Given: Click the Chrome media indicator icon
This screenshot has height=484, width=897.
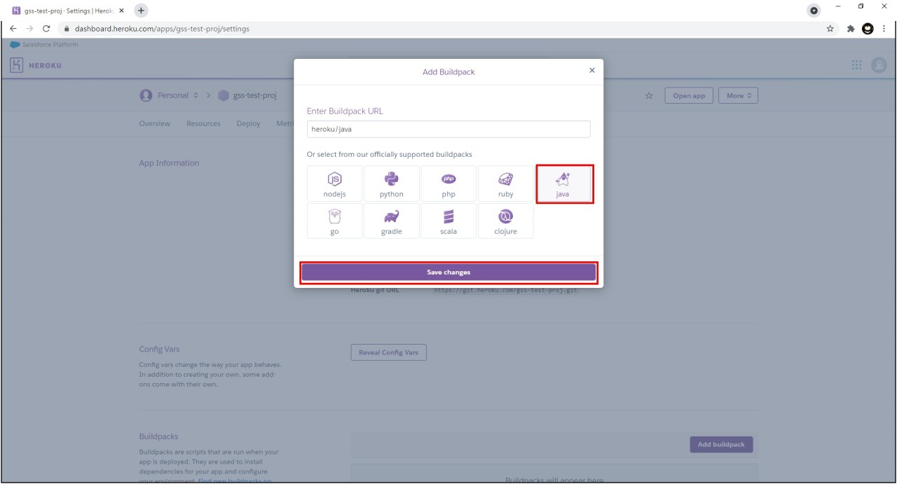Looking at the screenshot, I should click(x=813, y=11).
